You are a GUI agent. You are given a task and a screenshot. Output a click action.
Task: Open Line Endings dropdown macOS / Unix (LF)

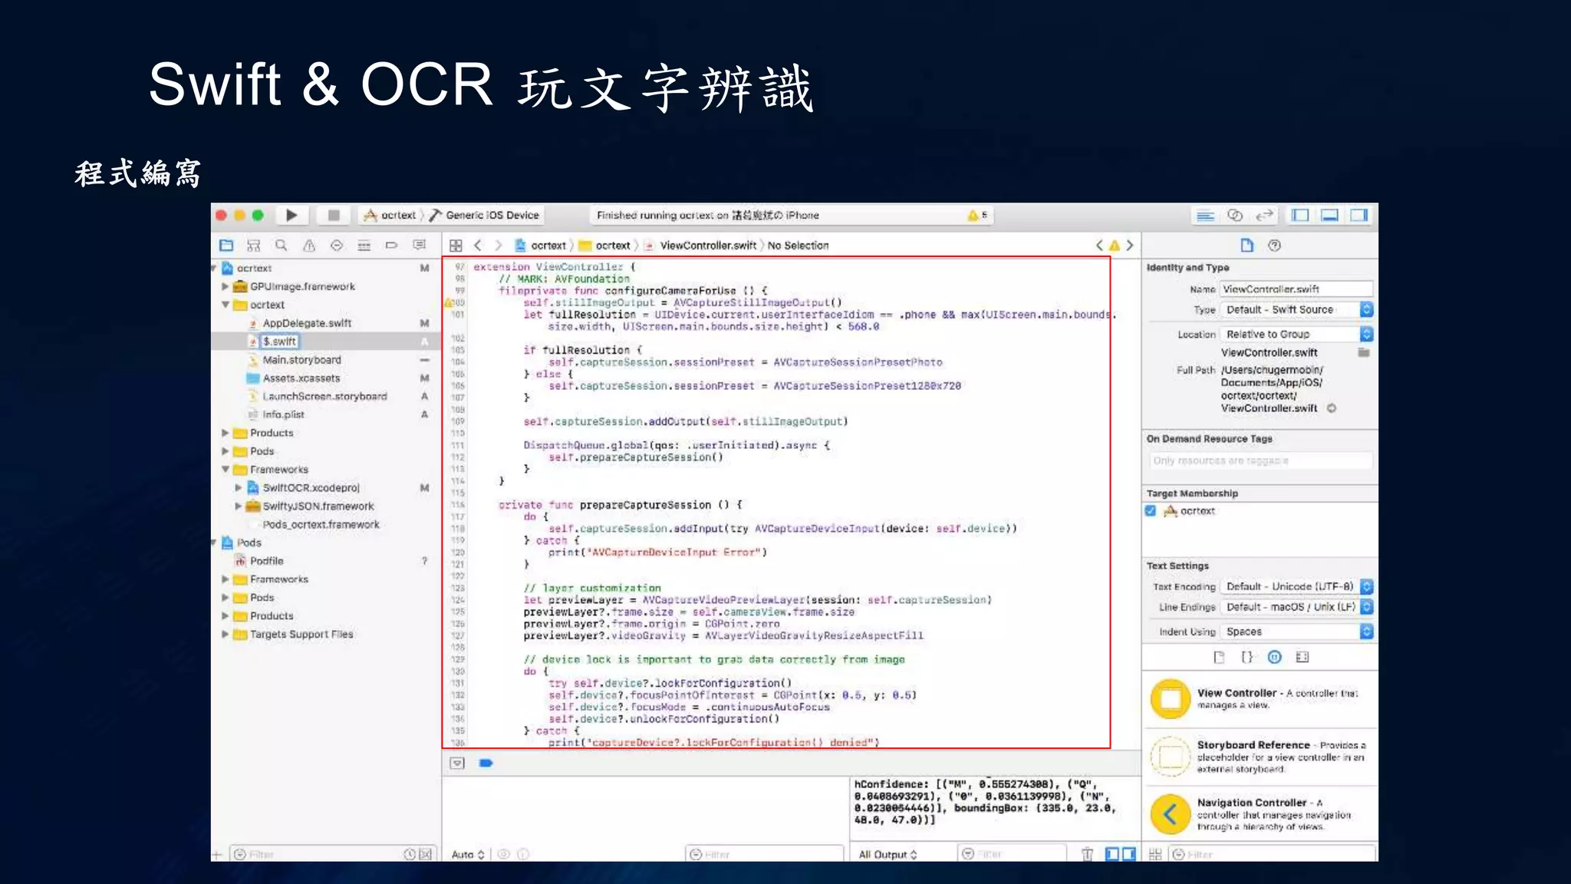[1296, 607]
